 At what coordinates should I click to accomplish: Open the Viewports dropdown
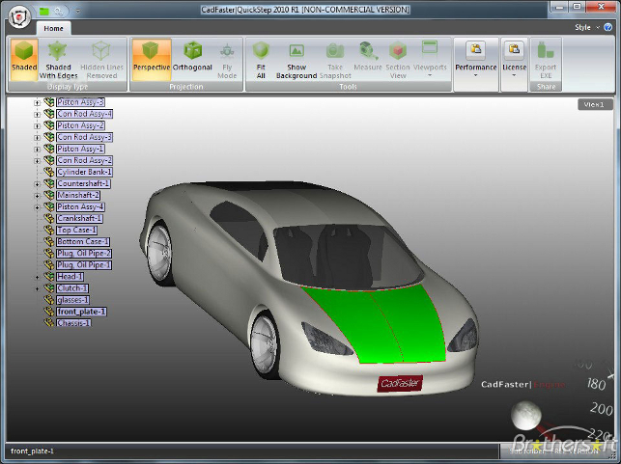[x=430, y=60]
